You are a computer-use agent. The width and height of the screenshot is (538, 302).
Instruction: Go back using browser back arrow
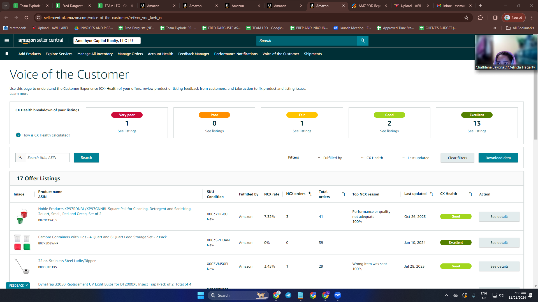[6, 18]
